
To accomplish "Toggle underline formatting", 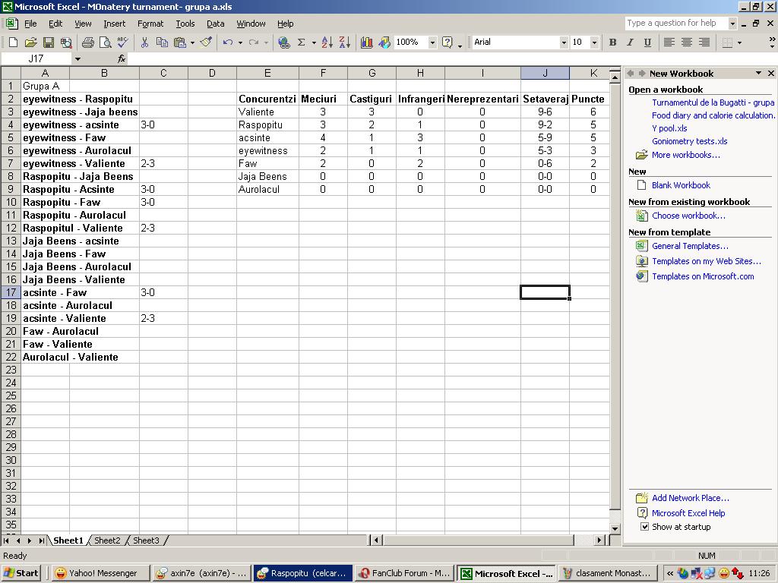I will [647, 43].
